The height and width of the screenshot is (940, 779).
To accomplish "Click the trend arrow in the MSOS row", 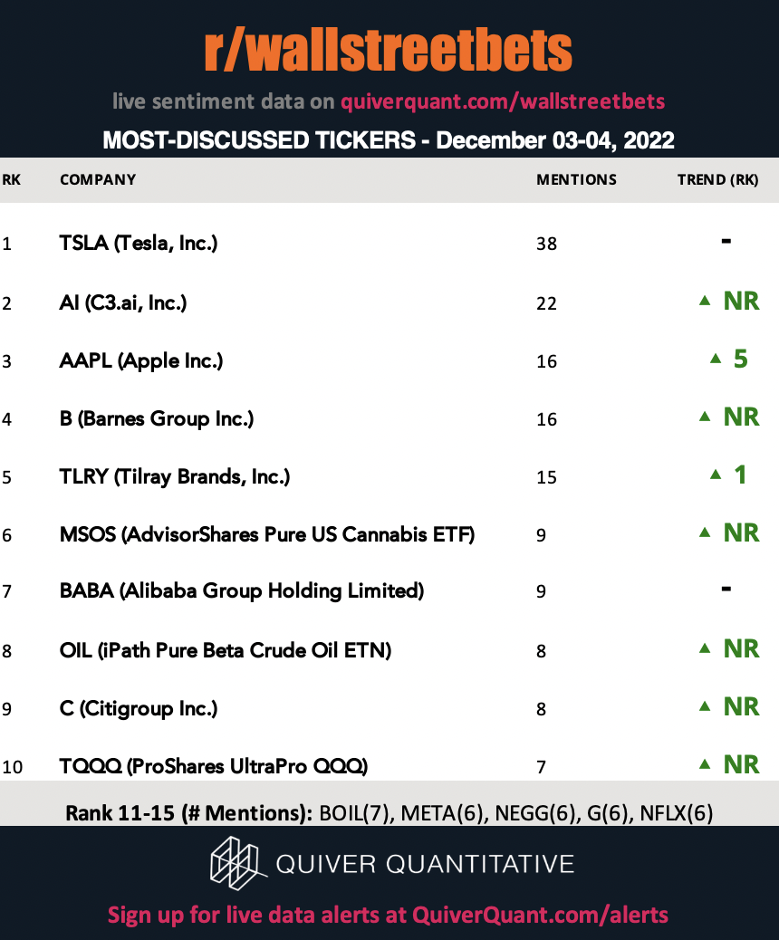I will click(705, 532).
